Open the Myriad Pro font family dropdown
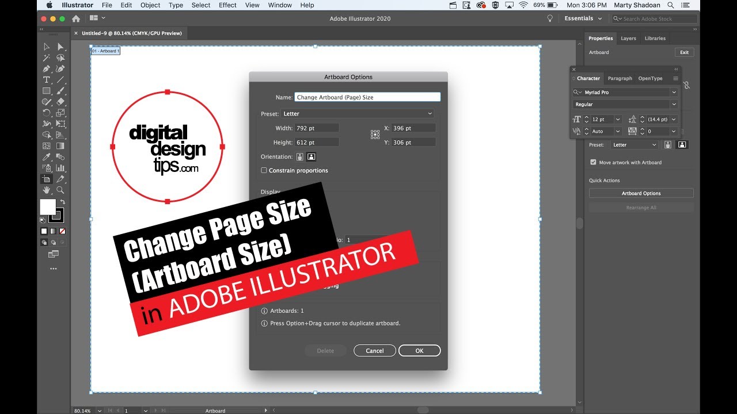737x414 pixels. click(x=674, y=92)
